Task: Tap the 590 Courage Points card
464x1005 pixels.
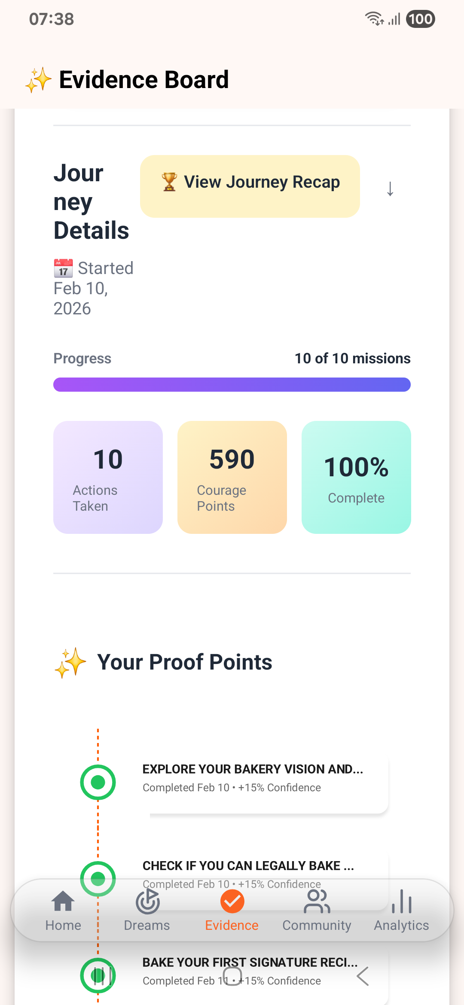Action: tap(232, 477)
